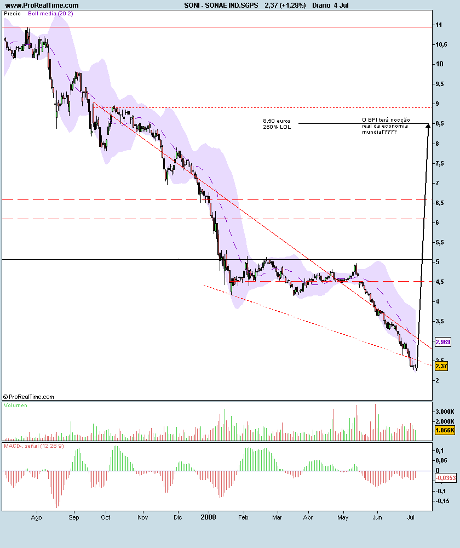Click the purple 2,969 Bollinger value tag
The width and height of the screenshot is (460, 548).
tap(443, 342)
